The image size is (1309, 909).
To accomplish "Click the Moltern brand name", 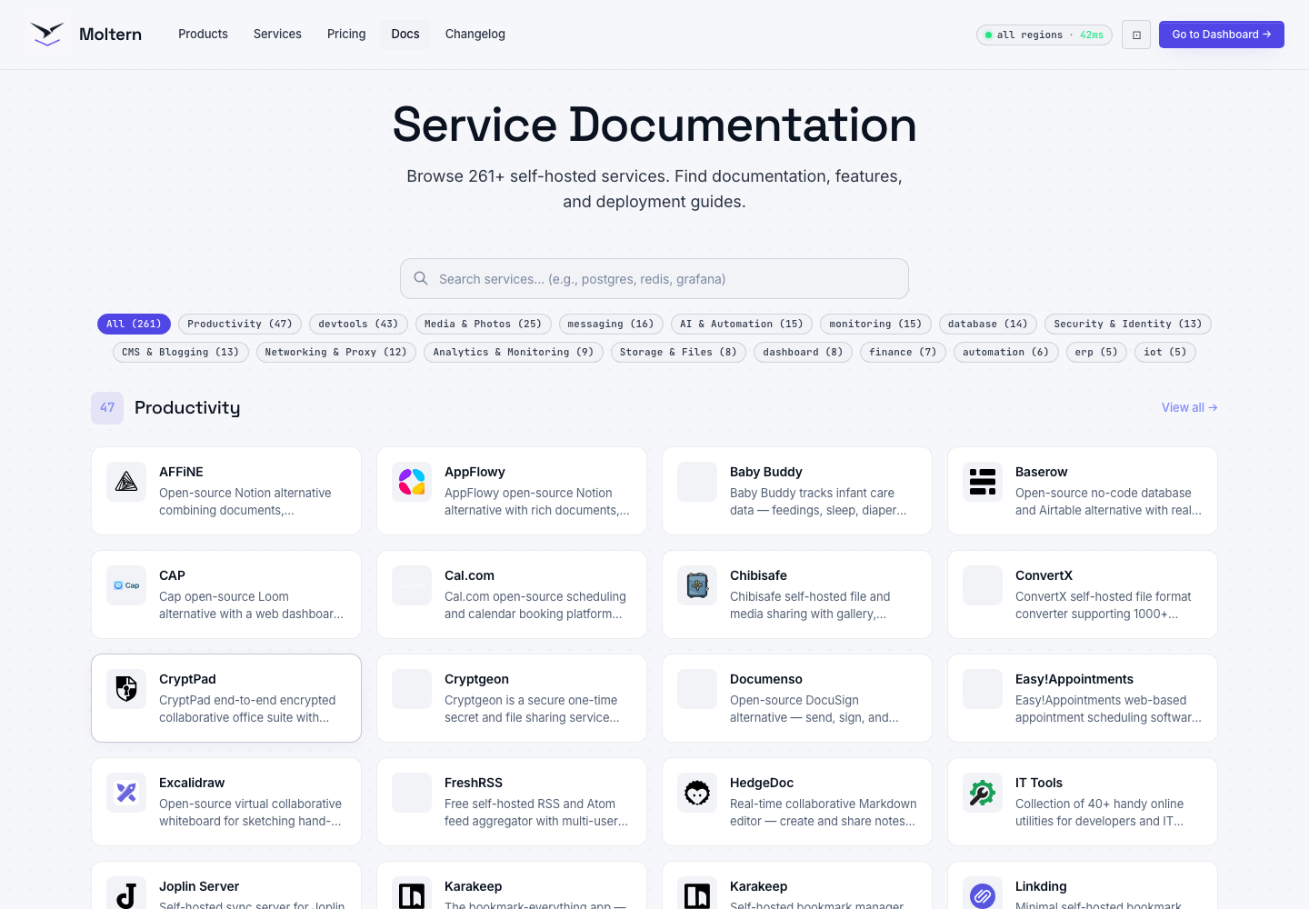I will click(x=110, y=35).
